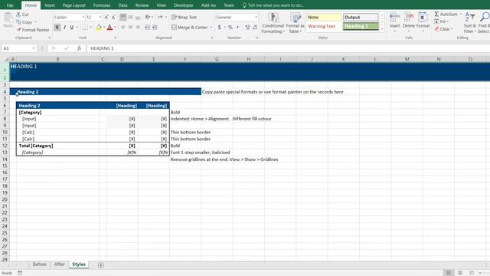The image size is (490, 276).
Task: Open the File tab
Action: (10, 5)
